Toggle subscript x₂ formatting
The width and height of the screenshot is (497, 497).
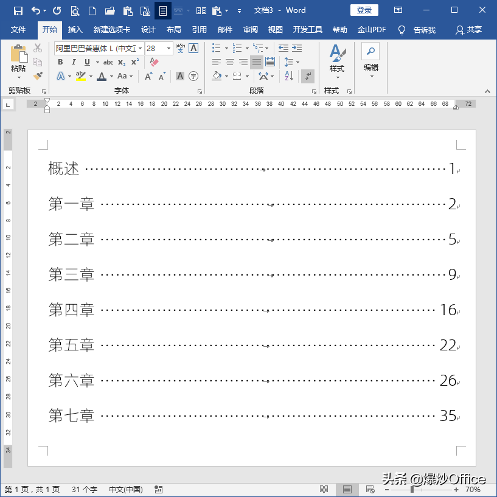pyautogui.click(x=122, y=62)
